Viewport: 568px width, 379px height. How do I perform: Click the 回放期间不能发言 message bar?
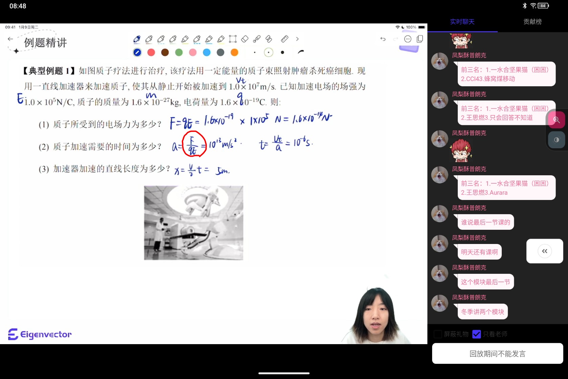(497, 353)
